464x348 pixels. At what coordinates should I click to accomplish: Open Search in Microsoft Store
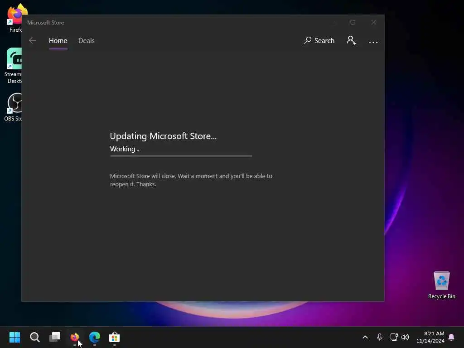(x=319, y=40)
